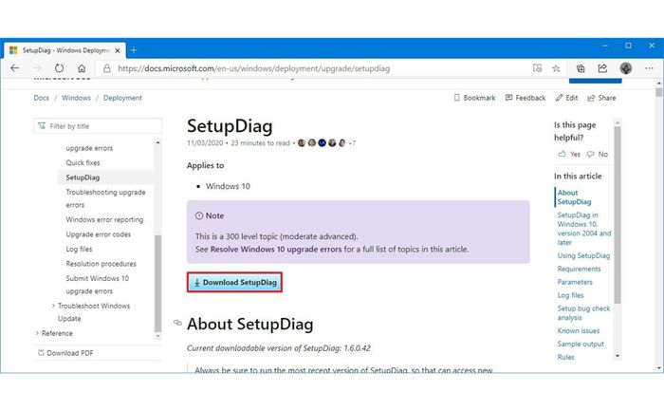Screen dimensions: 664x411
Task: Click Edit to edit the article
Action: [566, 98]
